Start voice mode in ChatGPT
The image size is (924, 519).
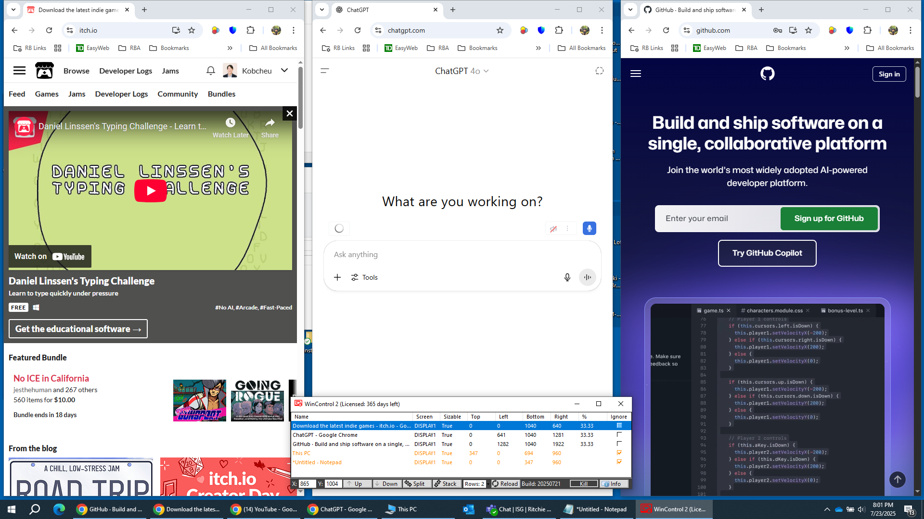point(588,277)
